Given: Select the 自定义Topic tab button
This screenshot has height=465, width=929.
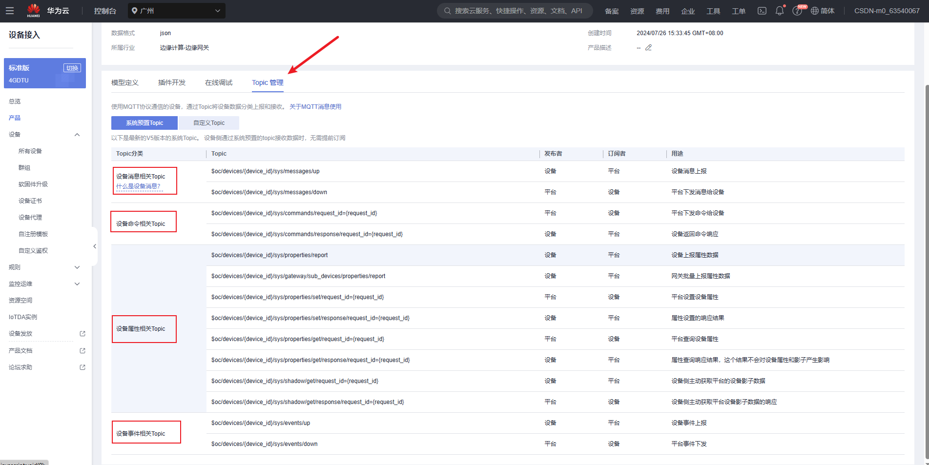Looking at the screenshot, I should (209, 123).
